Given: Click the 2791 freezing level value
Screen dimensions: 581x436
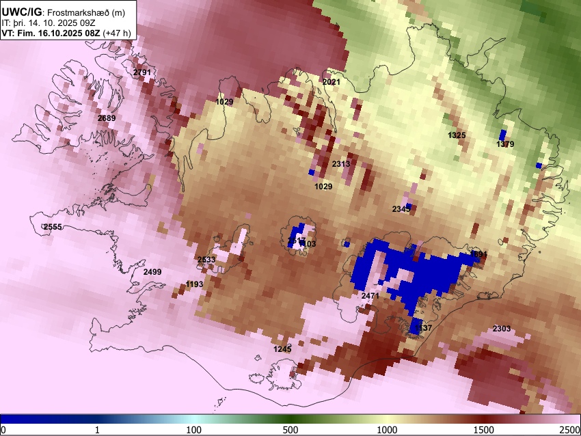Looking at the screenshot, I should [x=142, y=72].
